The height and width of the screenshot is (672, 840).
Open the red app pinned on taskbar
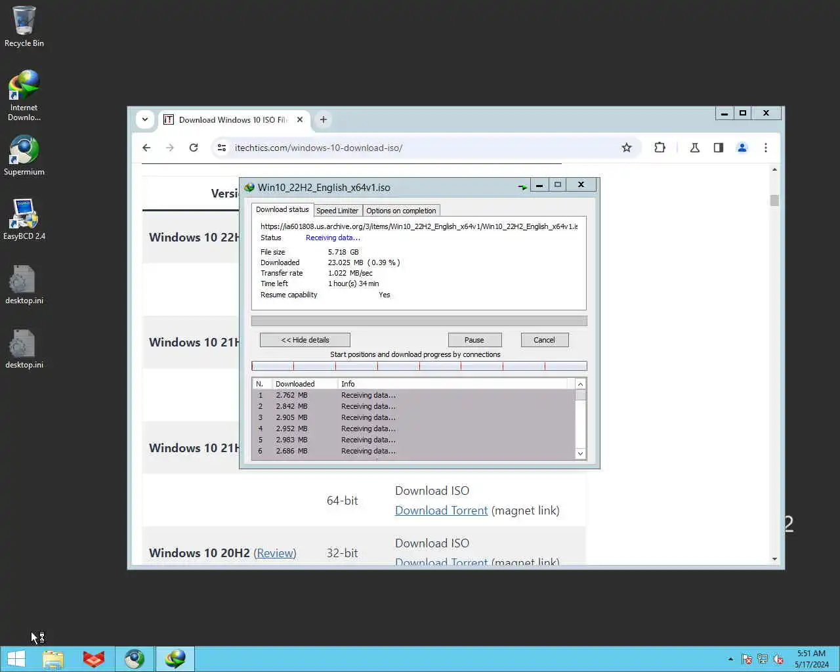pos(94,659)
